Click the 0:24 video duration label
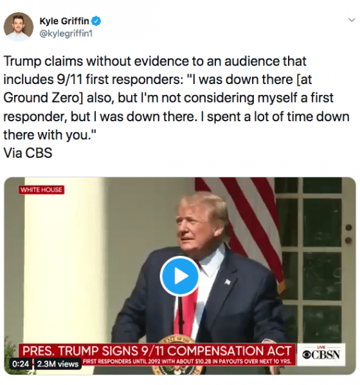360x385 pixels. pyautogui.click(x=20, y=364)
